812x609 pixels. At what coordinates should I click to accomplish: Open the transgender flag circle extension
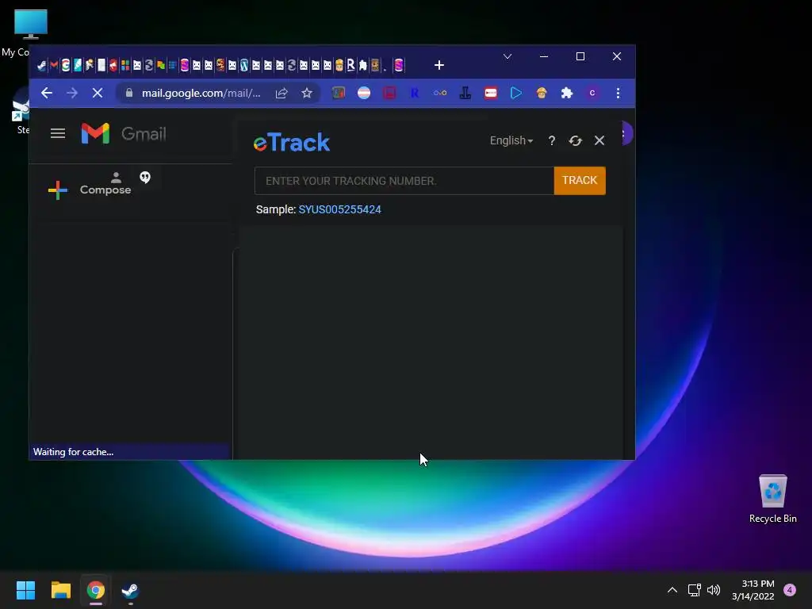coord(364,94)
